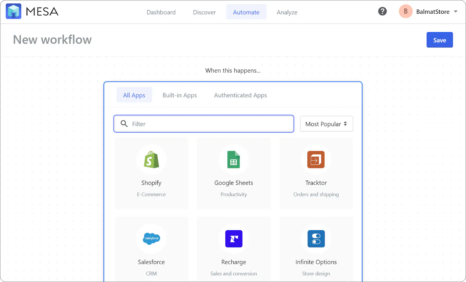The width and height of the screenshot is (466, 282).
Task: Click the New workflow title
Action: point(52,40)
